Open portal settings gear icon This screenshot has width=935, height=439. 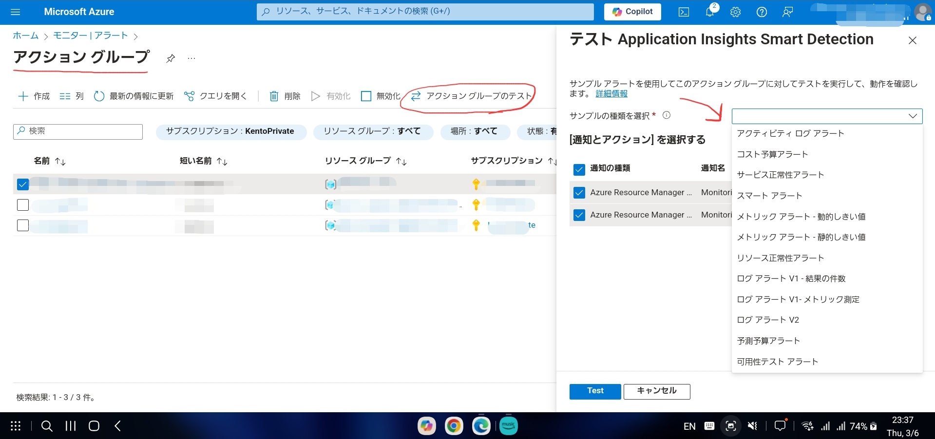coord(735,12)
